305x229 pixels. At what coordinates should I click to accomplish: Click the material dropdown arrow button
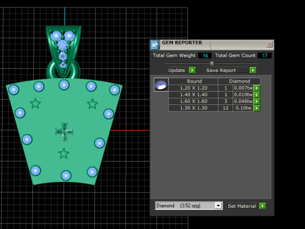pyautogui.click(x=218, y=205)
